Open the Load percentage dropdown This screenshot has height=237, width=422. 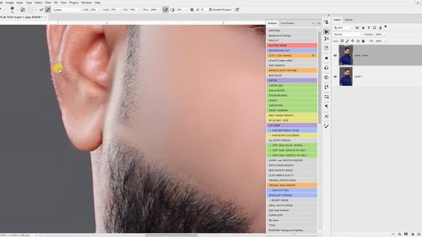[120, 10]
